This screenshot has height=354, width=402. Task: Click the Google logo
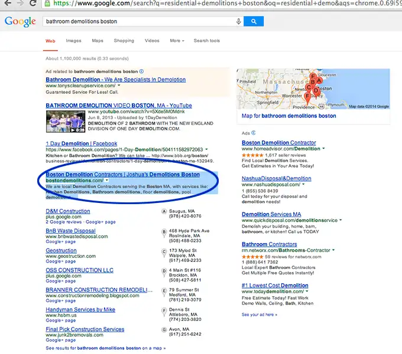20,22
